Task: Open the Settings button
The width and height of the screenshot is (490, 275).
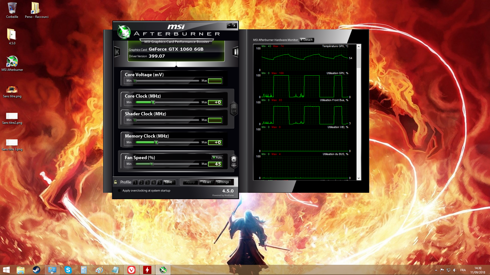Action: point(223,182)
